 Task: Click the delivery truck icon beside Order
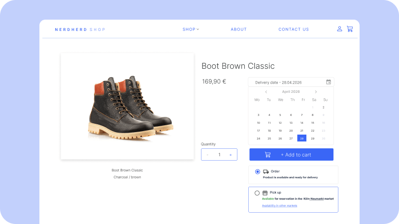click(x=266, y=172)
